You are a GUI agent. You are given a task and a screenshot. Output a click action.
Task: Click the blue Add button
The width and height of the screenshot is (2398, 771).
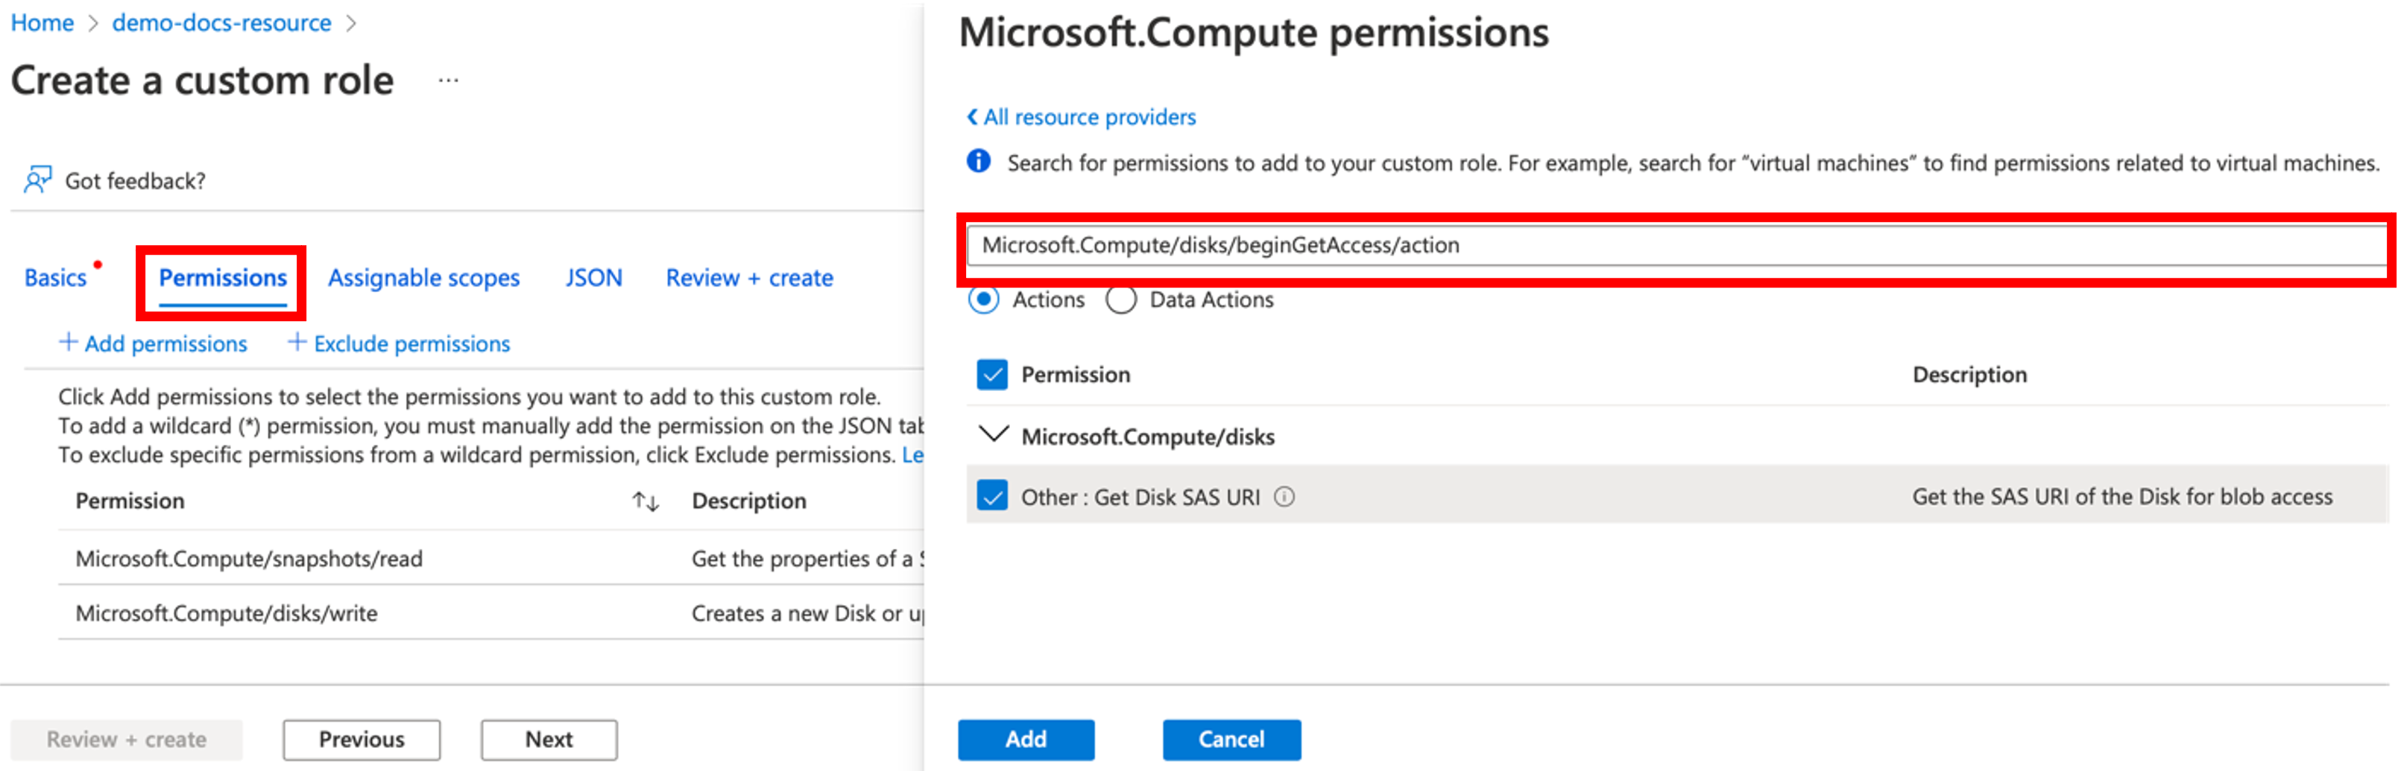tap(1026, 740)
